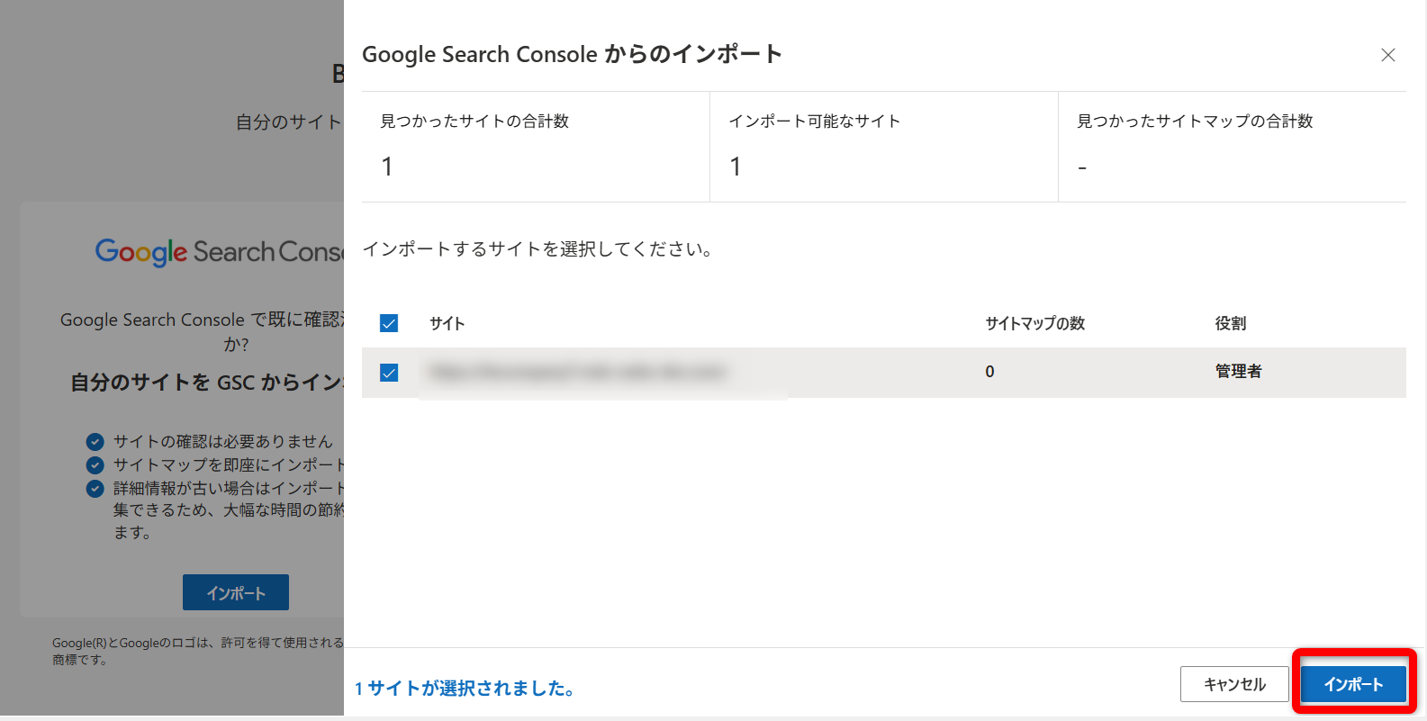Click the 管理者 role cell
The image size is (1427, 721).
[x=1238, y=372]
